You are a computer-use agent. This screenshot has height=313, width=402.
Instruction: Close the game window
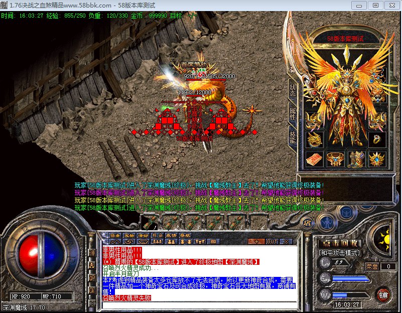point(392,6)
